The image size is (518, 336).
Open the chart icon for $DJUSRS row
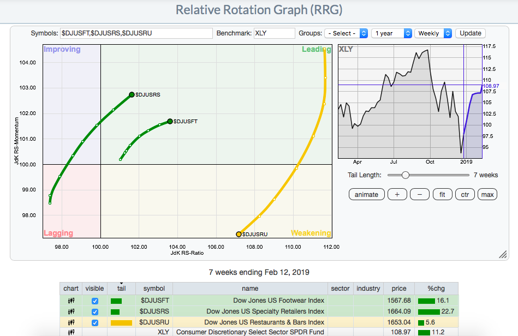(71, 311)
